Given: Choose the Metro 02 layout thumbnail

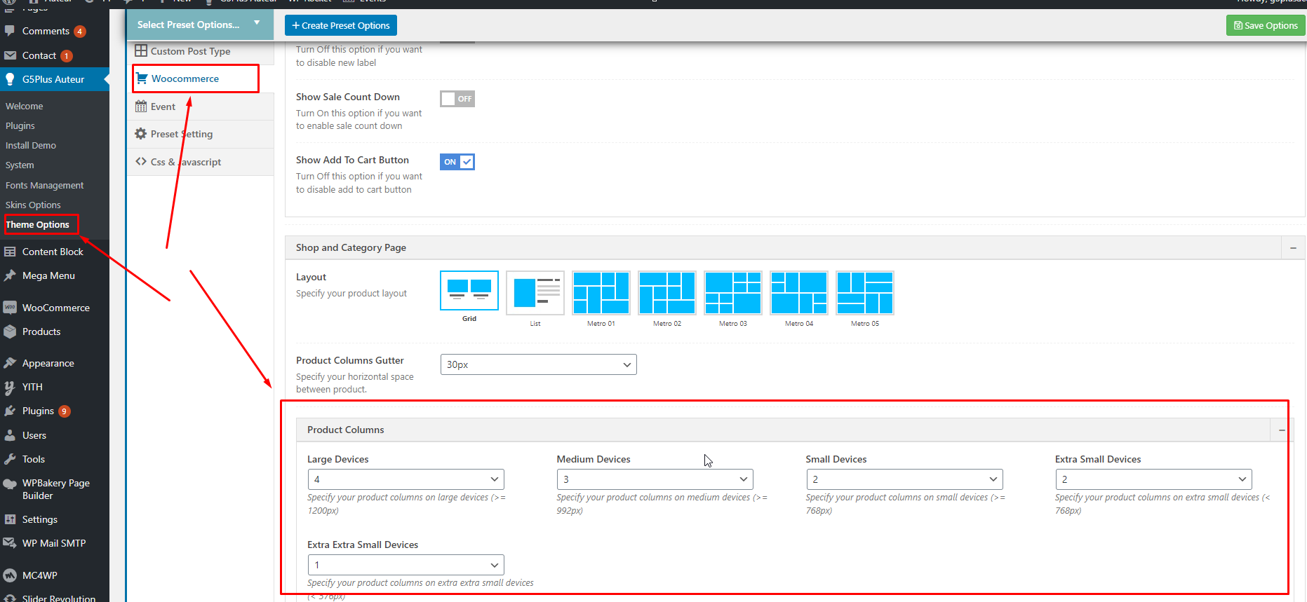Looking at the screenshot, I should coord(667,293).
